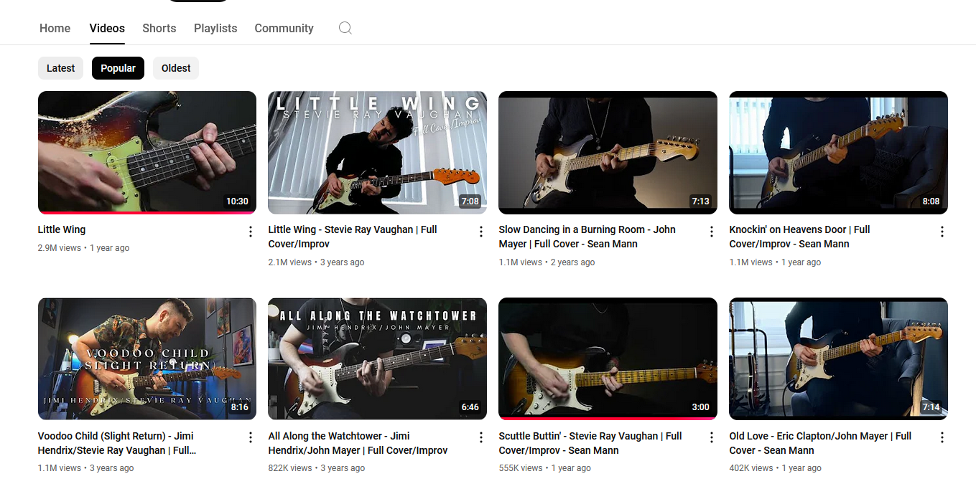Open the 'Scuttle Buttin'' video title link
The height and width of the screenshot is (494, 976).
(x=590, y=443)
